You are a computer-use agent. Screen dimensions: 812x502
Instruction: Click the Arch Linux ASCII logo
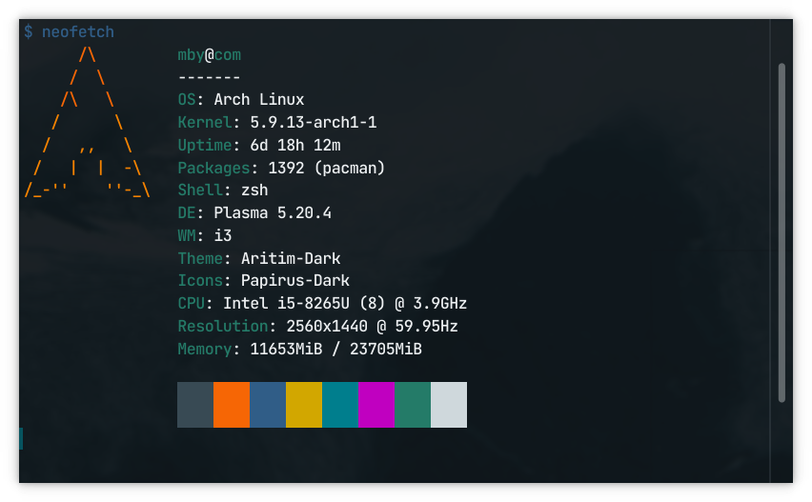pos(87,122)
